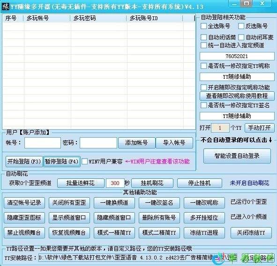Click 停止挂机 button
277x266 pixels.
click(200, 183)
